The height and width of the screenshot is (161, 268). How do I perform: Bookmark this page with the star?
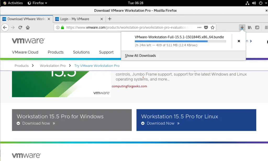click(213, 27)
